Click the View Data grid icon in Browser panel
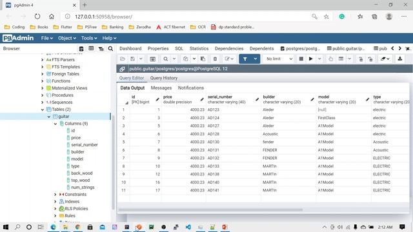Image resolution: width=413 pixels, height=232 pixels. [x=91, y=49]
